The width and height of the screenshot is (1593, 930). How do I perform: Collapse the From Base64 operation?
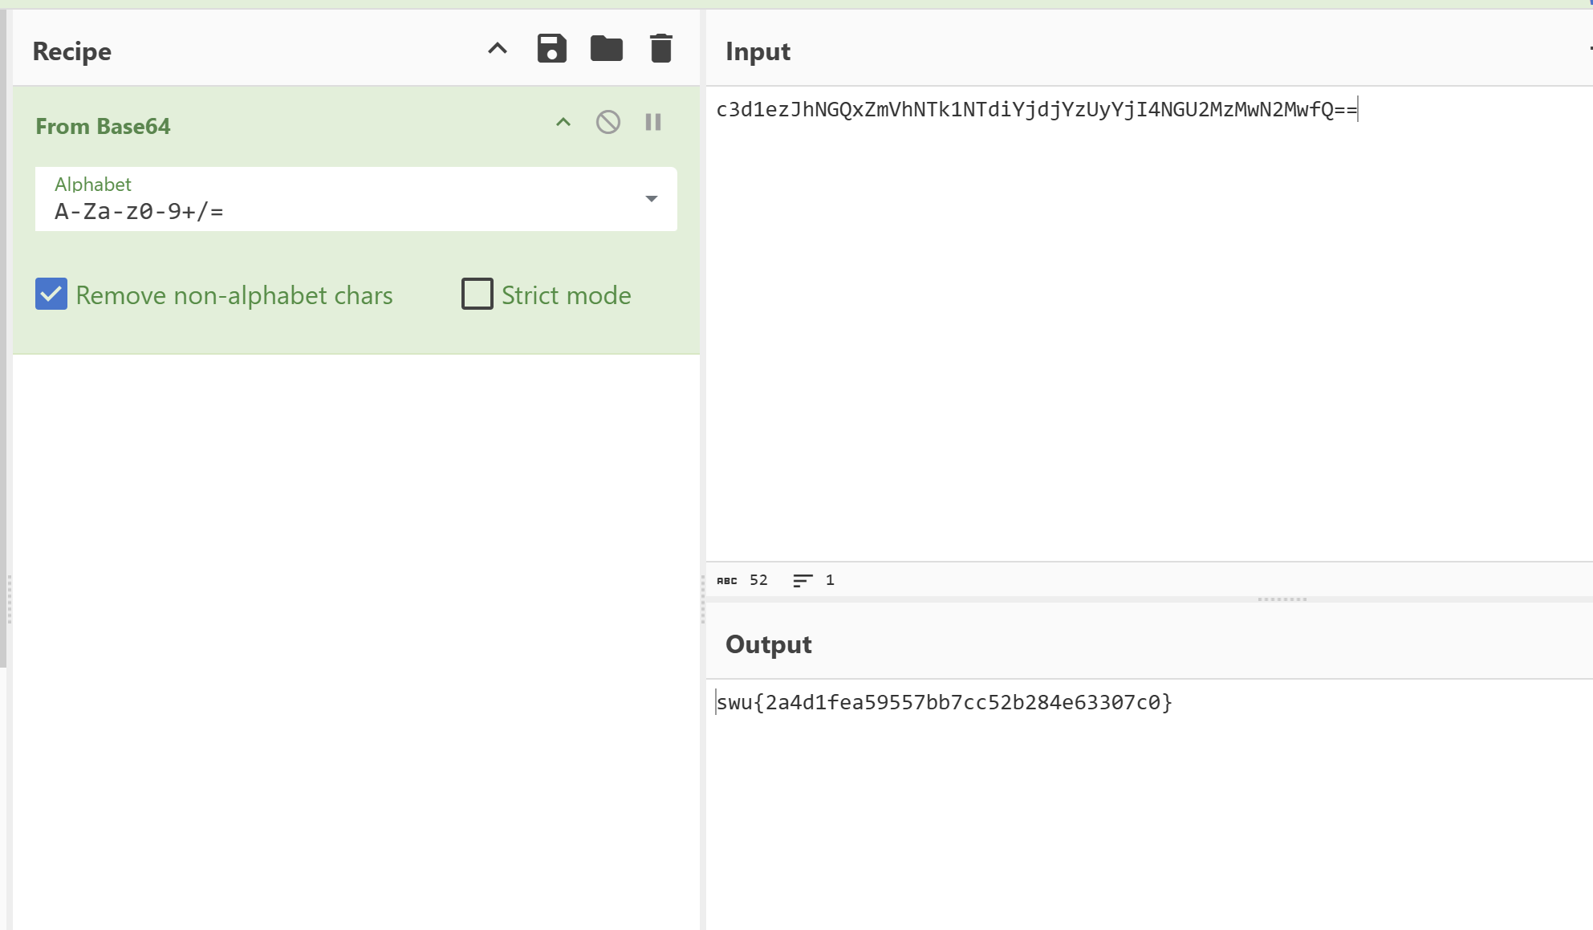pyautogui.click(x=563, y=122)
